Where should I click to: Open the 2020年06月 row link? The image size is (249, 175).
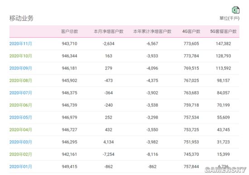coord(21,105)
